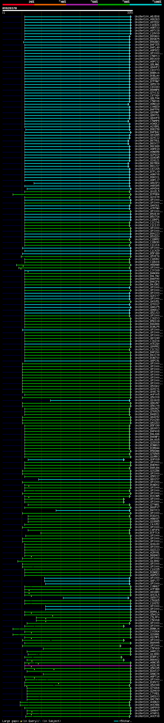Select the UniRef100_Q6PC91 label
The image size is (164, 723).
pos(147,361)
